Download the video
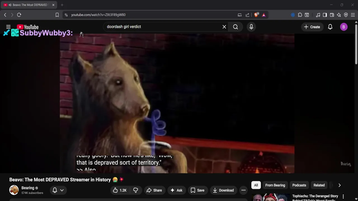The image size is (358, 201). tap(223, 190)
